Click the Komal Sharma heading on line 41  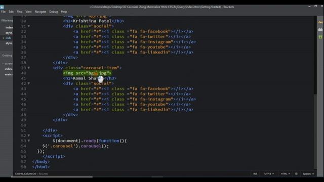pyautogui.click(x=89, y=78)
